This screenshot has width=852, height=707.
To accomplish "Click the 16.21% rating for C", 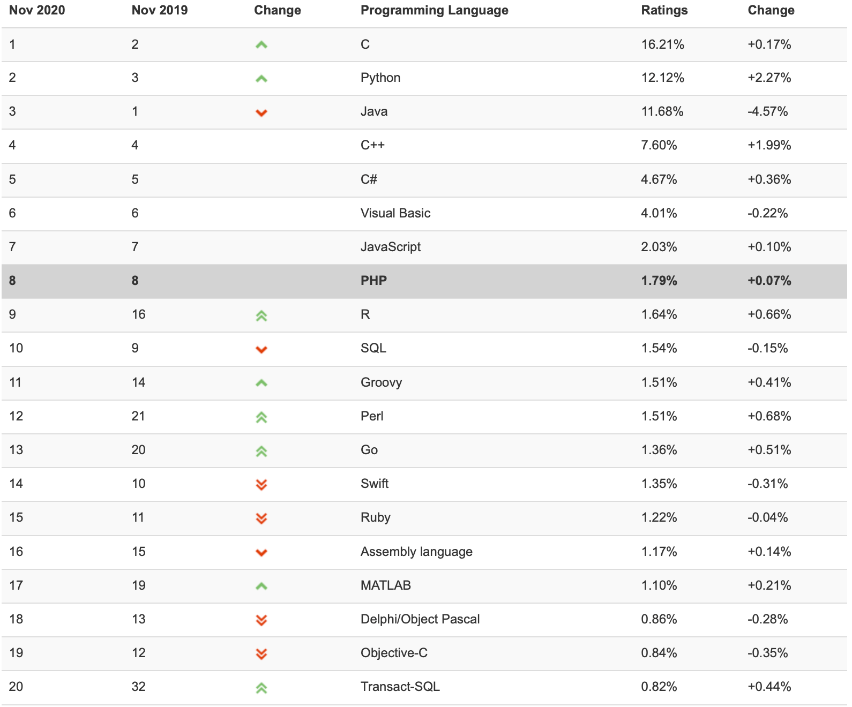I will click(662, 44).
